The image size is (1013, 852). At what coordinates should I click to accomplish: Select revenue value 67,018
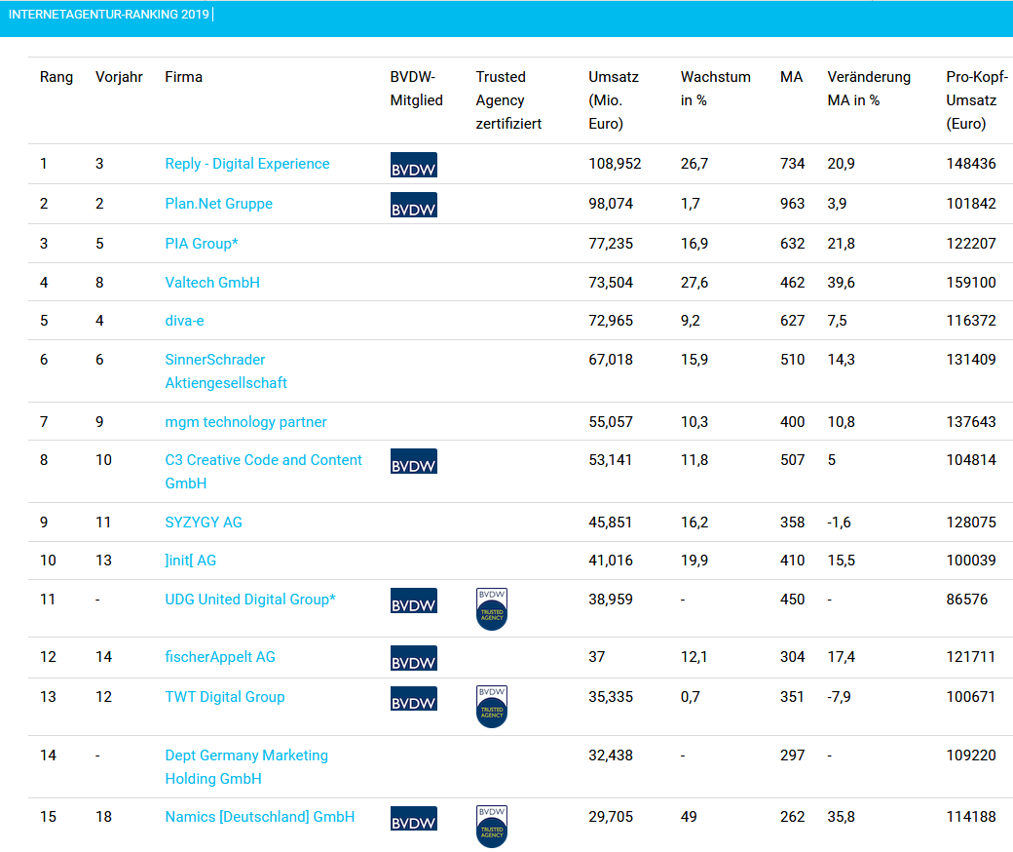tap(611, 360)
